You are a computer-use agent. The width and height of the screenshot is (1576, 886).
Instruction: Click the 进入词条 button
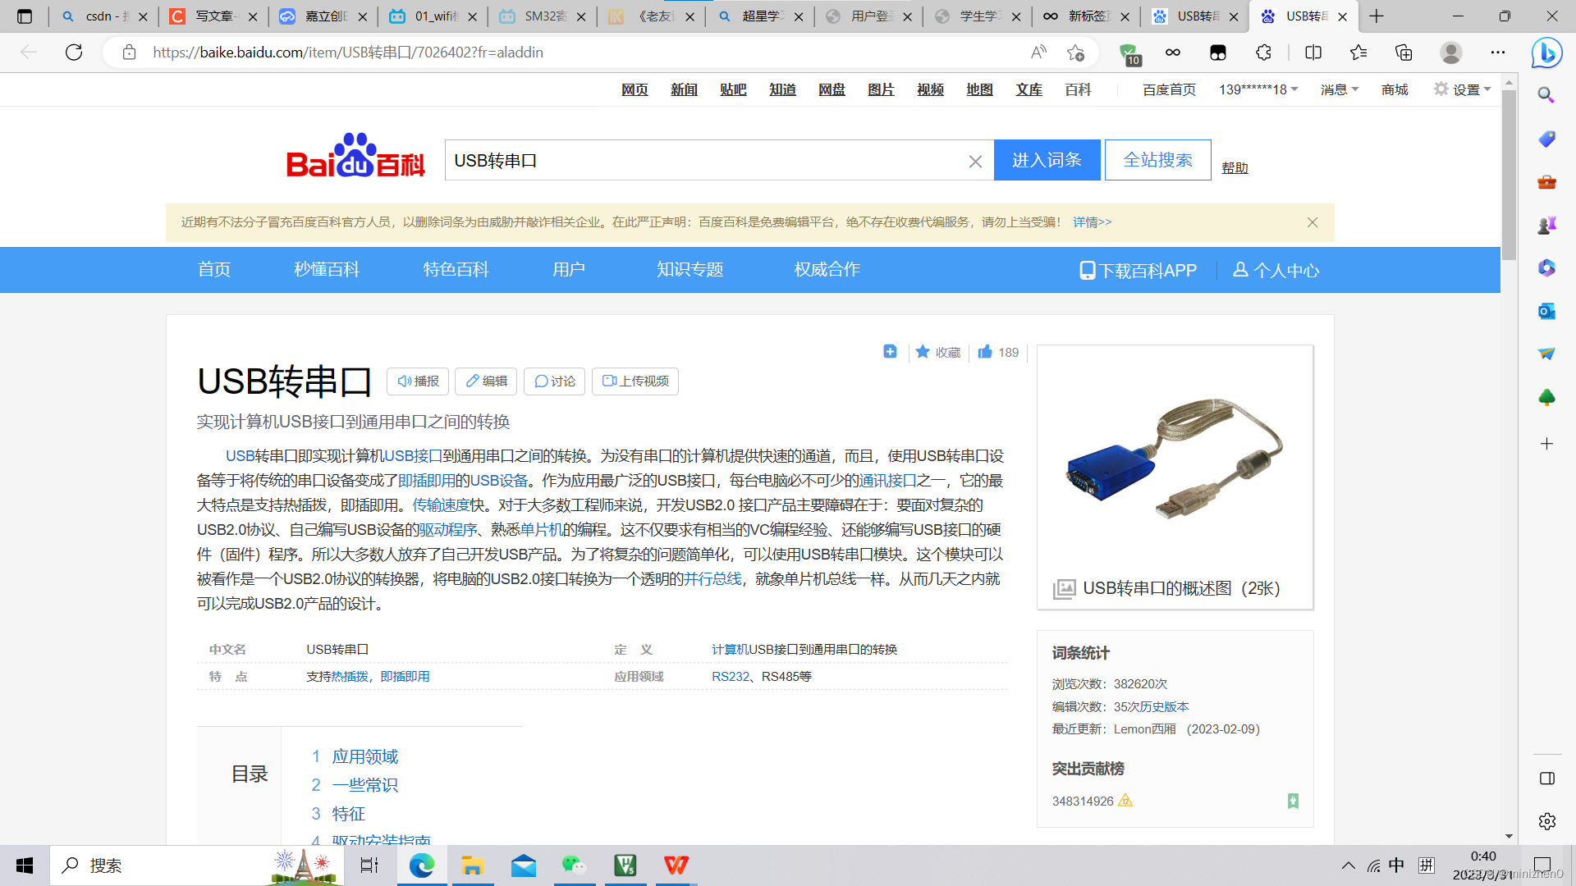click(x=1047, y=161)
